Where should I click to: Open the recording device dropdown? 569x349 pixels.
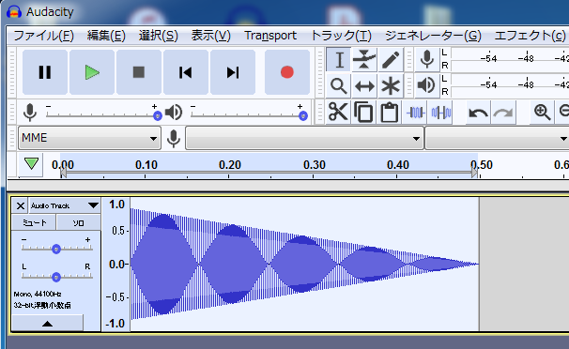304,138
